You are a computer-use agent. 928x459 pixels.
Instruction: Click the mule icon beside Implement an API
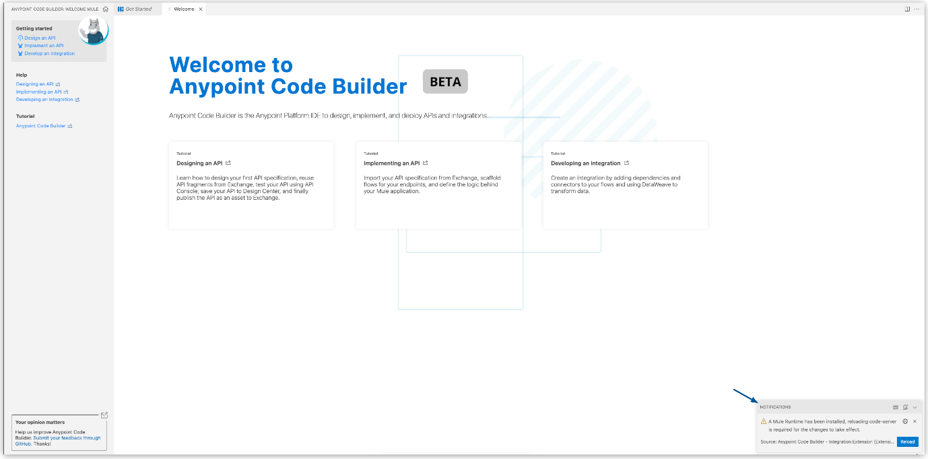20,46
